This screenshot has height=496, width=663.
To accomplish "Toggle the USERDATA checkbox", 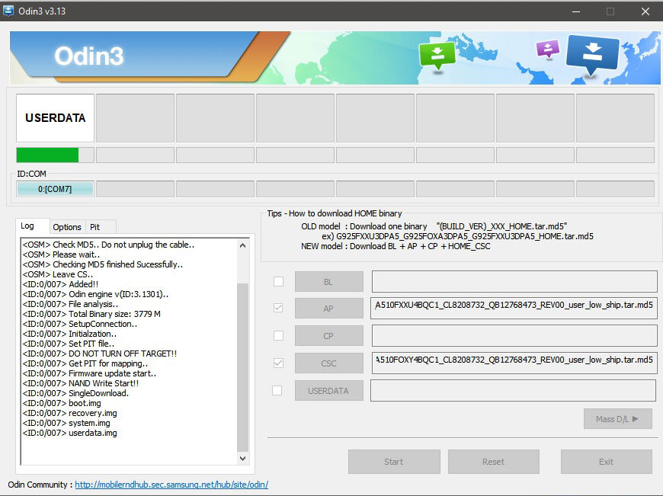I will tap(277, 390).
